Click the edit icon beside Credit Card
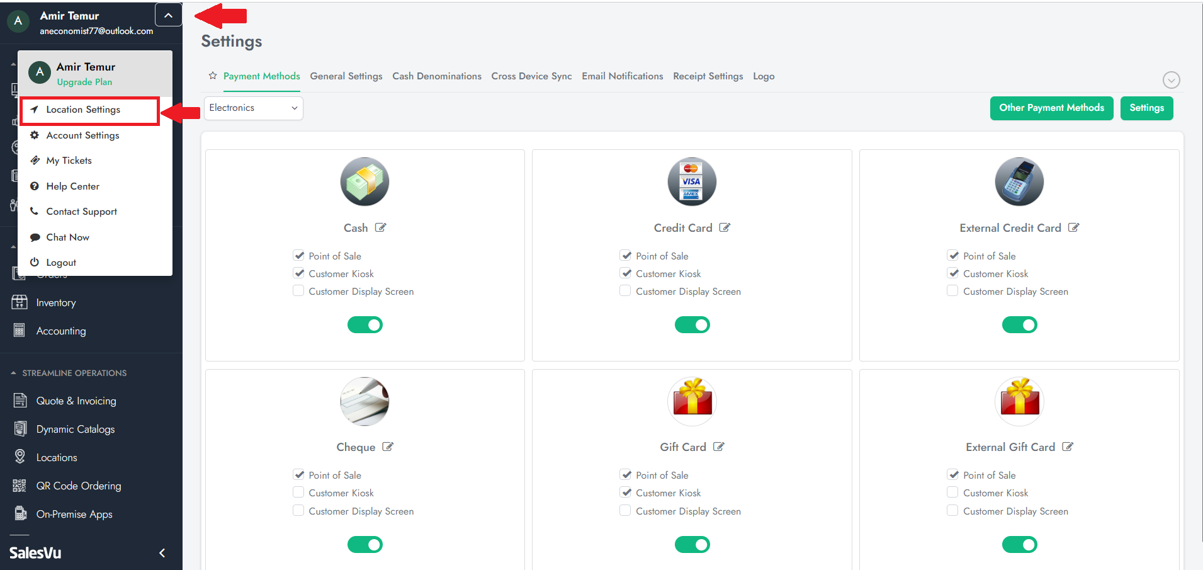 725,228
